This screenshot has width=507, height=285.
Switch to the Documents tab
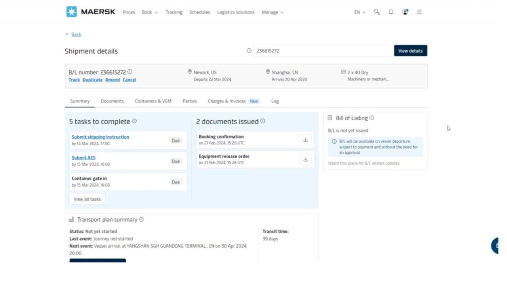tap(112, 101)
